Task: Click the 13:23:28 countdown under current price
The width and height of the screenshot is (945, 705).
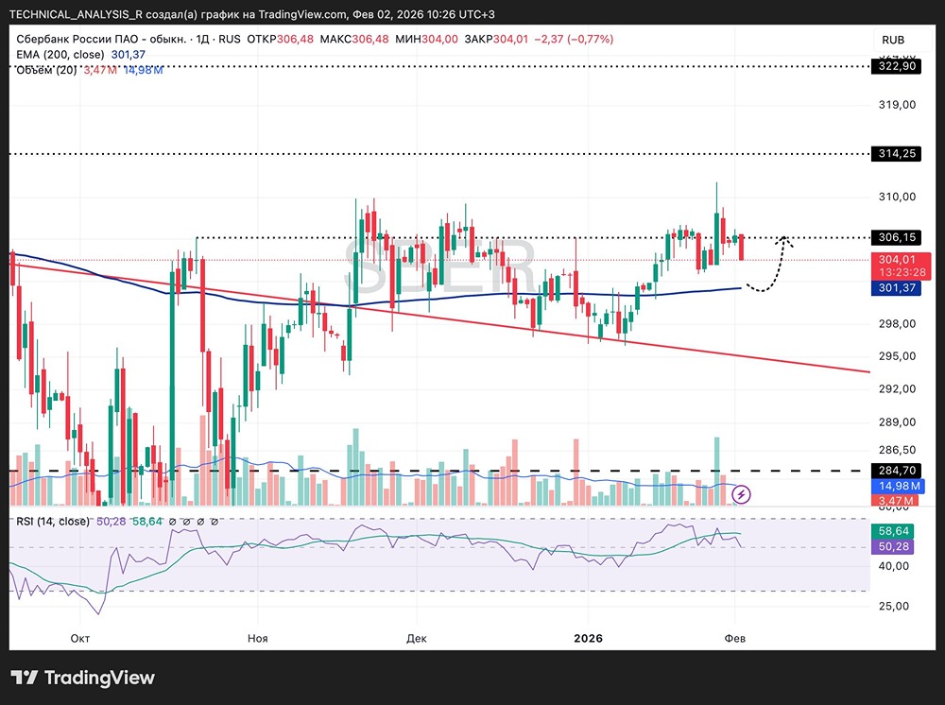Action: (x=902, y=272)
